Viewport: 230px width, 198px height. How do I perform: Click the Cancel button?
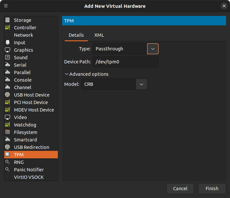(x=180, y=189)
